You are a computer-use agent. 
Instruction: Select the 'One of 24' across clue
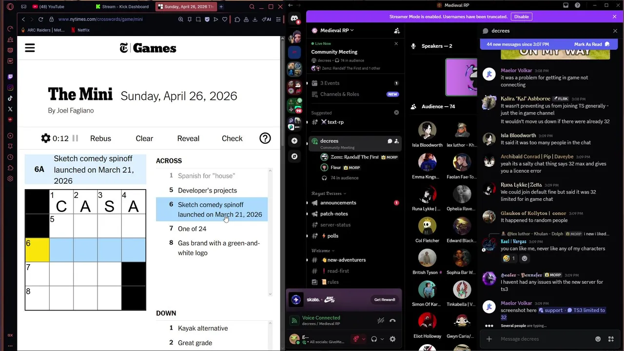pyautogui.click(x=212, y=229)
